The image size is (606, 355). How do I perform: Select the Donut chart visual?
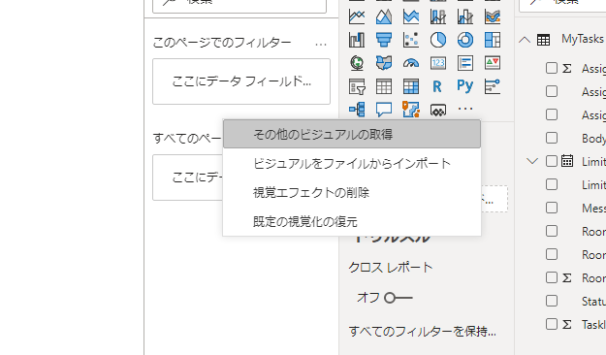(x=465, y=40)
